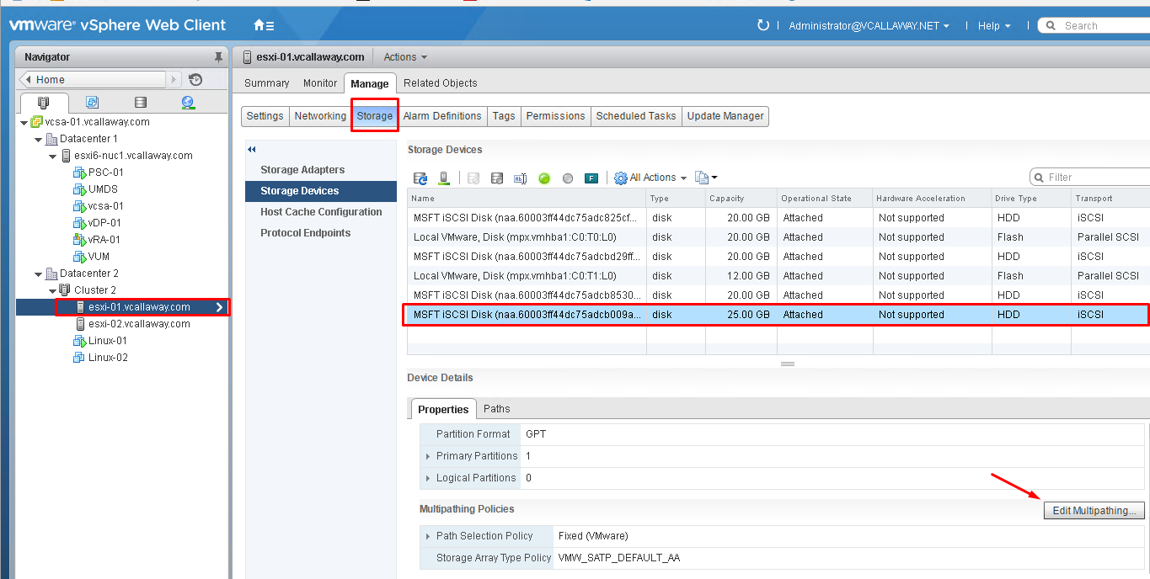1150x579 pixels.
Task: Expand the Logical Partitions property row
Action: coord(428,478)
